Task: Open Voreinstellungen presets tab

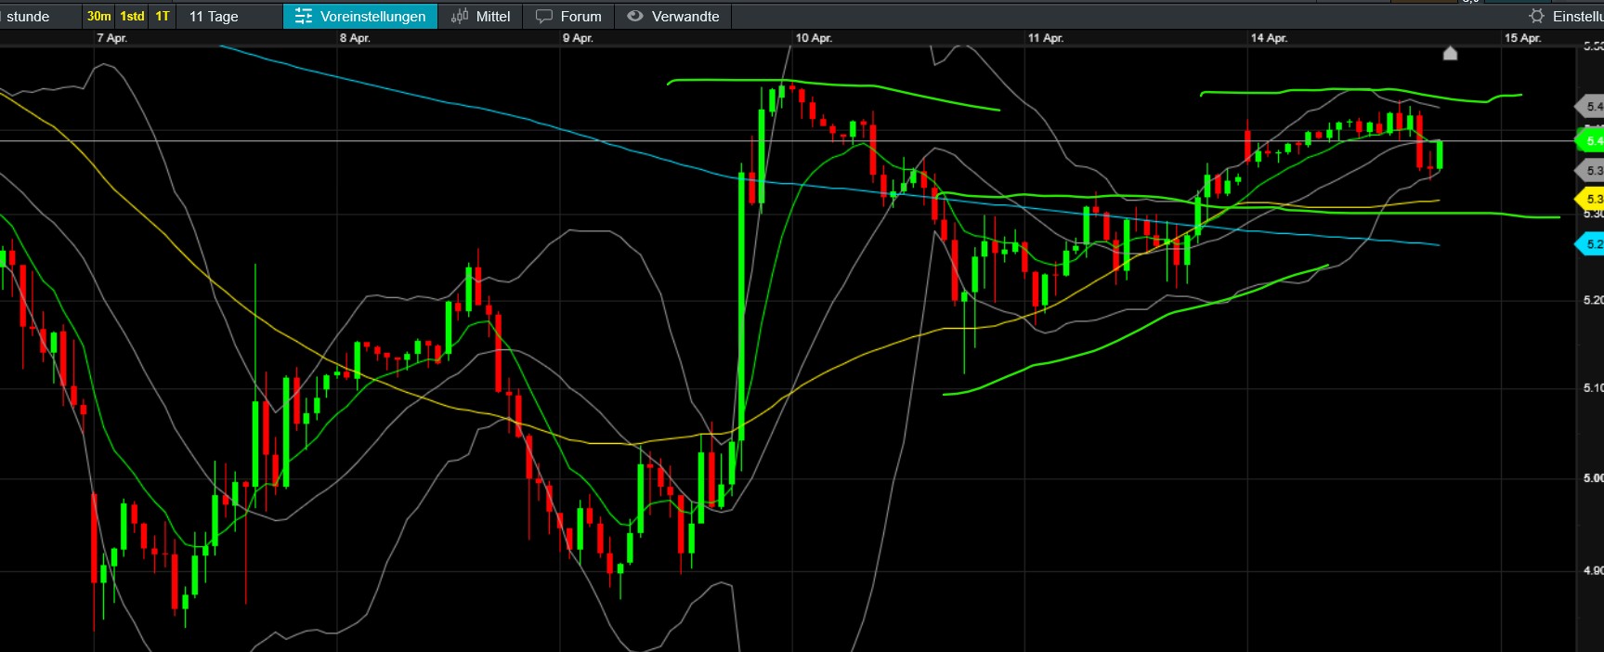Action: pyautogui.click(x=360, y=16)
